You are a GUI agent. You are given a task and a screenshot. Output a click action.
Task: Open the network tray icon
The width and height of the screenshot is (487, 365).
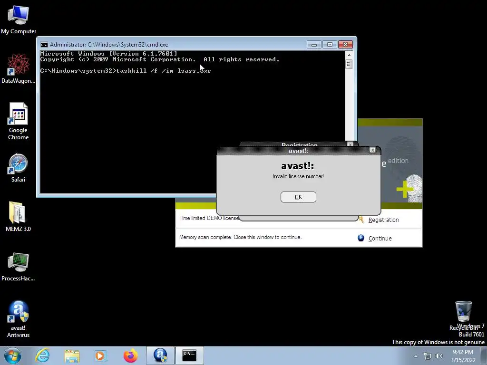point(428,356)
